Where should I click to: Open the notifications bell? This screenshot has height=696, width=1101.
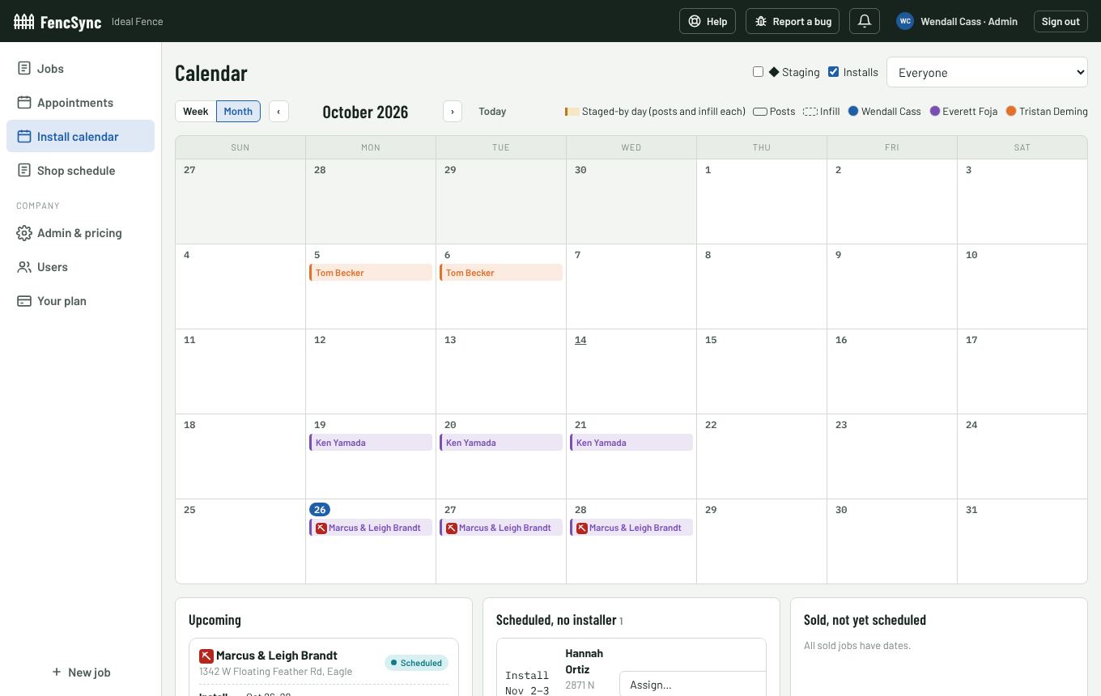(x=865, y=21)
